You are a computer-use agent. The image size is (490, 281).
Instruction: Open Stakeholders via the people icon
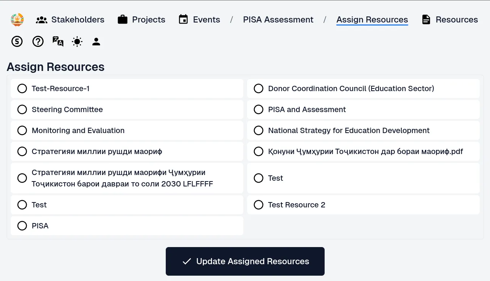(x=42, y=20)
